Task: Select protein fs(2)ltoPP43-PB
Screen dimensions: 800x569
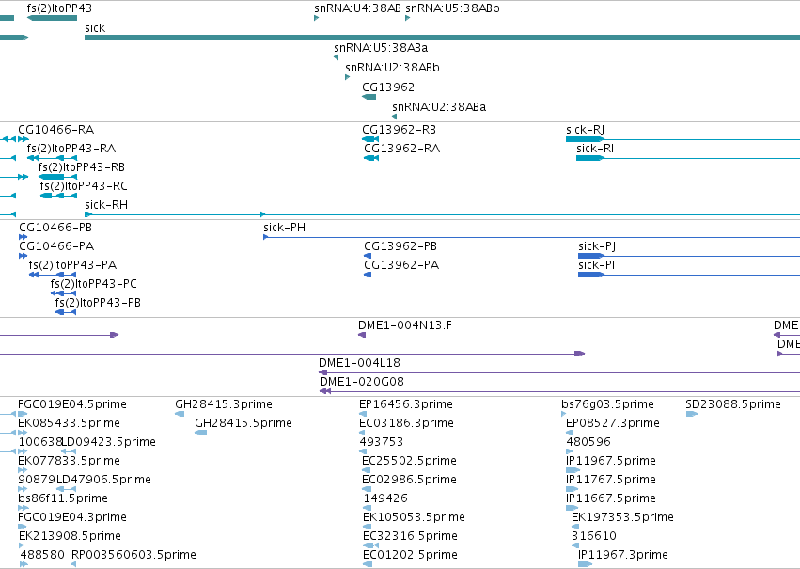Action: tap(98, 303)
